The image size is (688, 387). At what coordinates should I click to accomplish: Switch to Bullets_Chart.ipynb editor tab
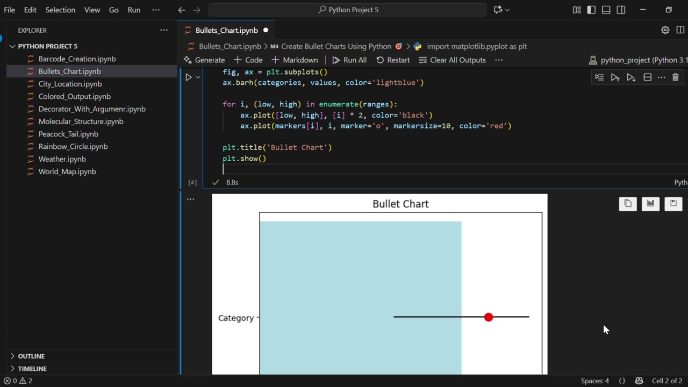coord(226,30)
